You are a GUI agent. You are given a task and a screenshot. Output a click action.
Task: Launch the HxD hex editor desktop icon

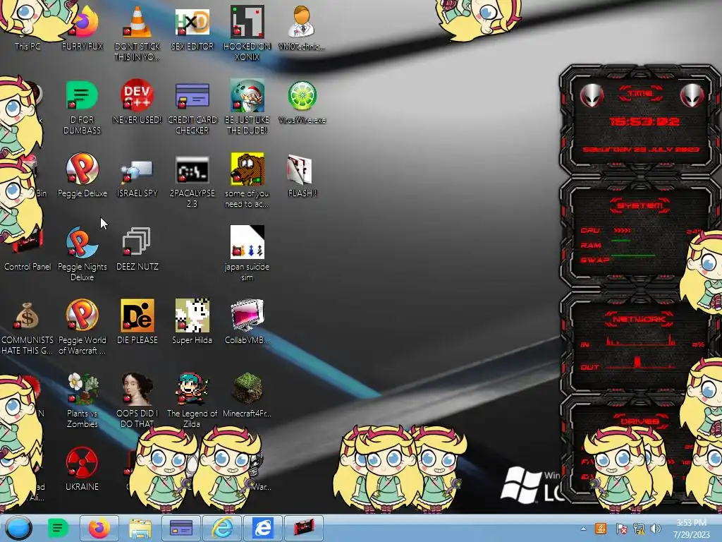pos(192,28)
